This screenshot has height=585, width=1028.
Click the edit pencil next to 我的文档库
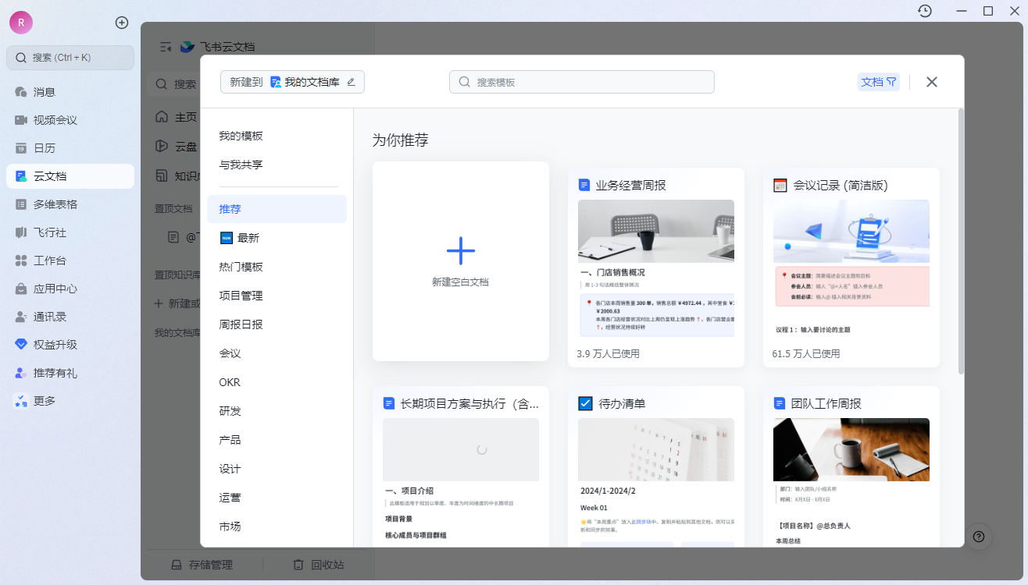(x=351, y=81)
